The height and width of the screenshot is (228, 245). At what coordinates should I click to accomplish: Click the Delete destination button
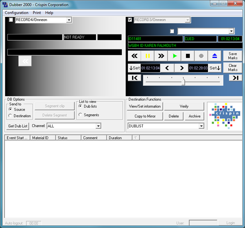174,116
